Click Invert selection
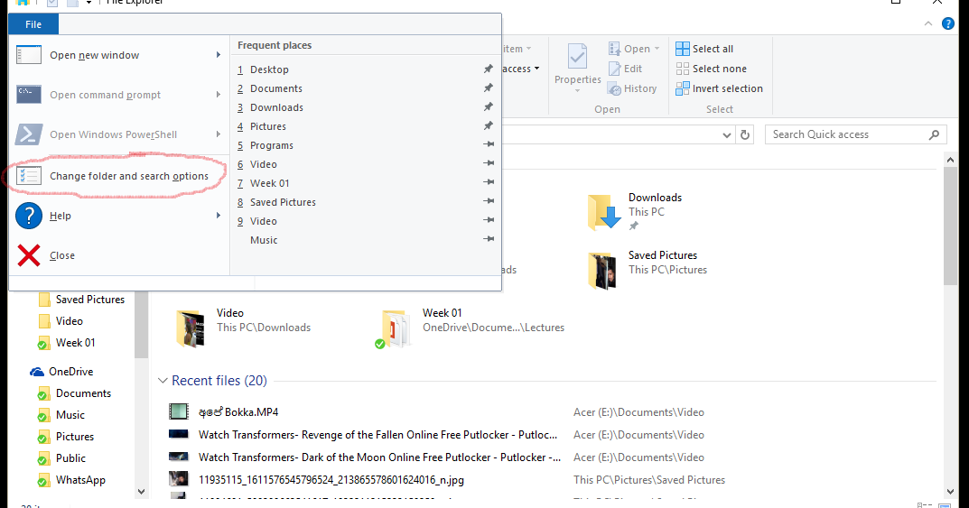The height and width of the screenshot is (508, 969). coord(720,88)
